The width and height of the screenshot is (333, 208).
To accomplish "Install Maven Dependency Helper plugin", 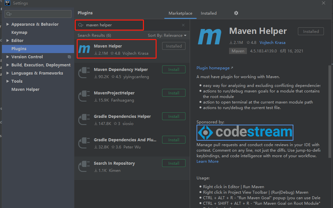I will pyautogui.click(x=174, y=70).
